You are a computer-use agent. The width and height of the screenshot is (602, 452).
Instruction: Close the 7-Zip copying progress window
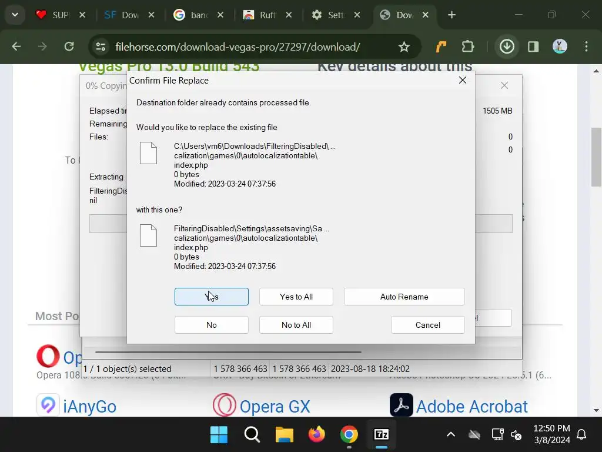click(x=504, y=85)
